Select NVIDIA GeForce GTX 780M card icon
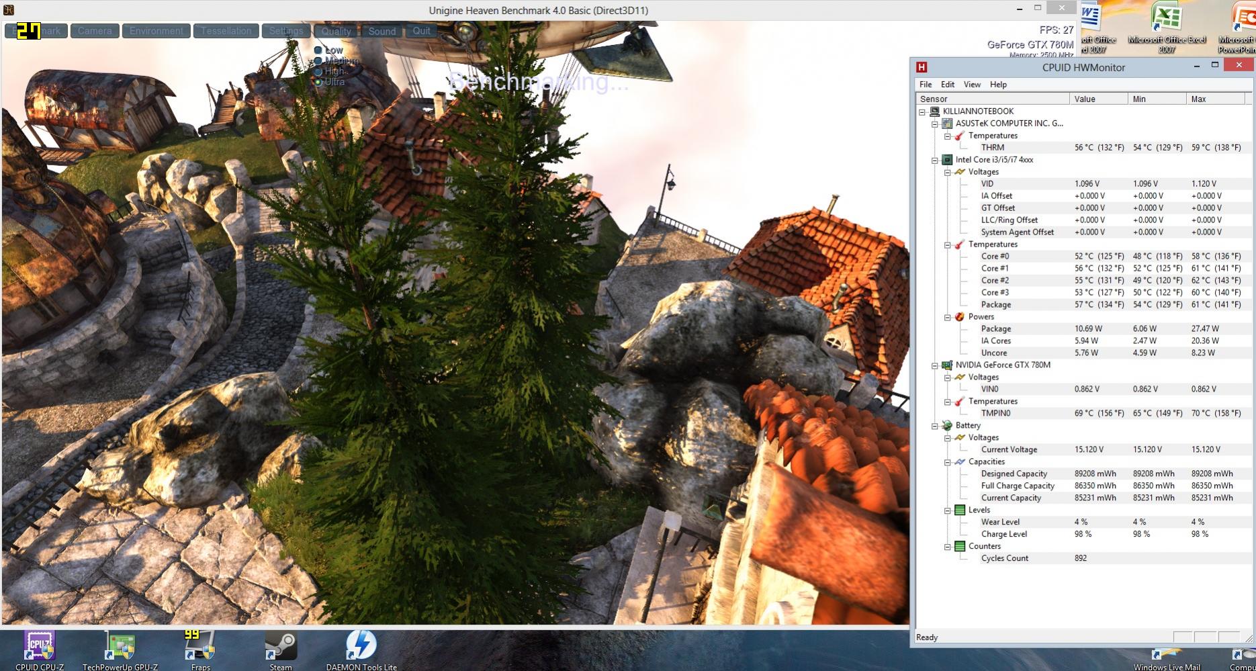Viewport: 1256px width, 671px height. 947,365
